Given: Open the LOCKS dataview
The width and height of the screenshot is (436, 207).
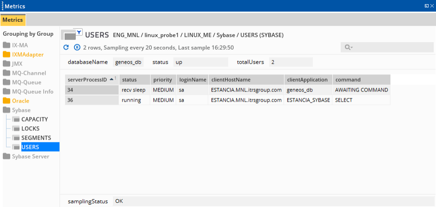Looking at the screenshot, I should pos(30,129).
